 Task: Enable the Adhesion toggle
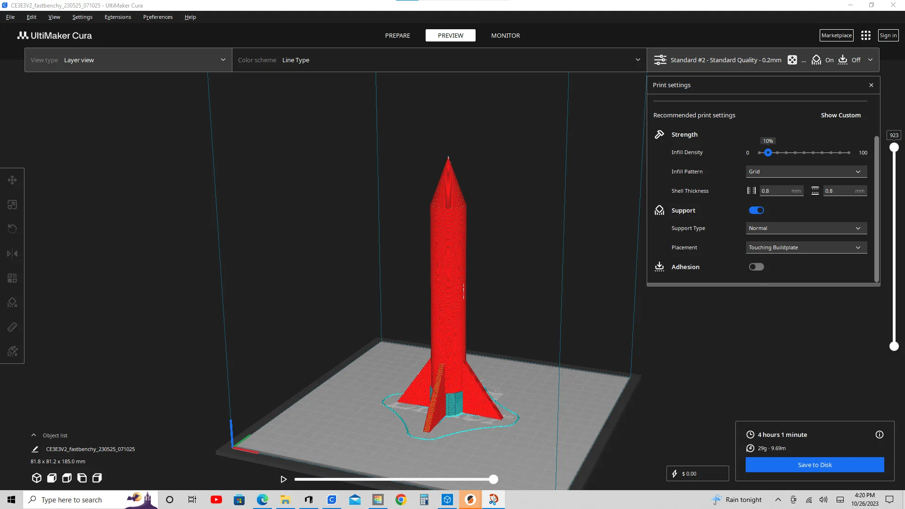tap(756, 267)
